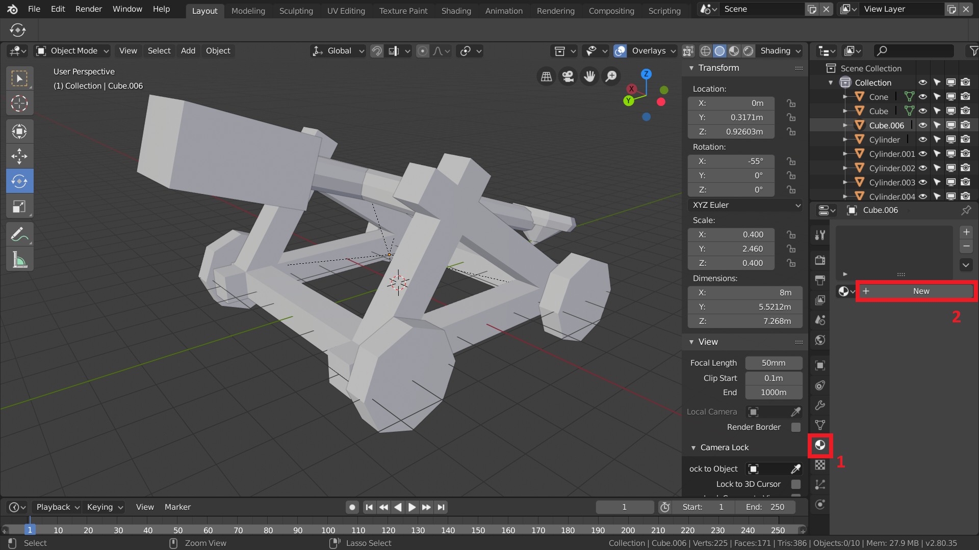
Task: Toggle visibility eye of Cone
Action: 923,97
